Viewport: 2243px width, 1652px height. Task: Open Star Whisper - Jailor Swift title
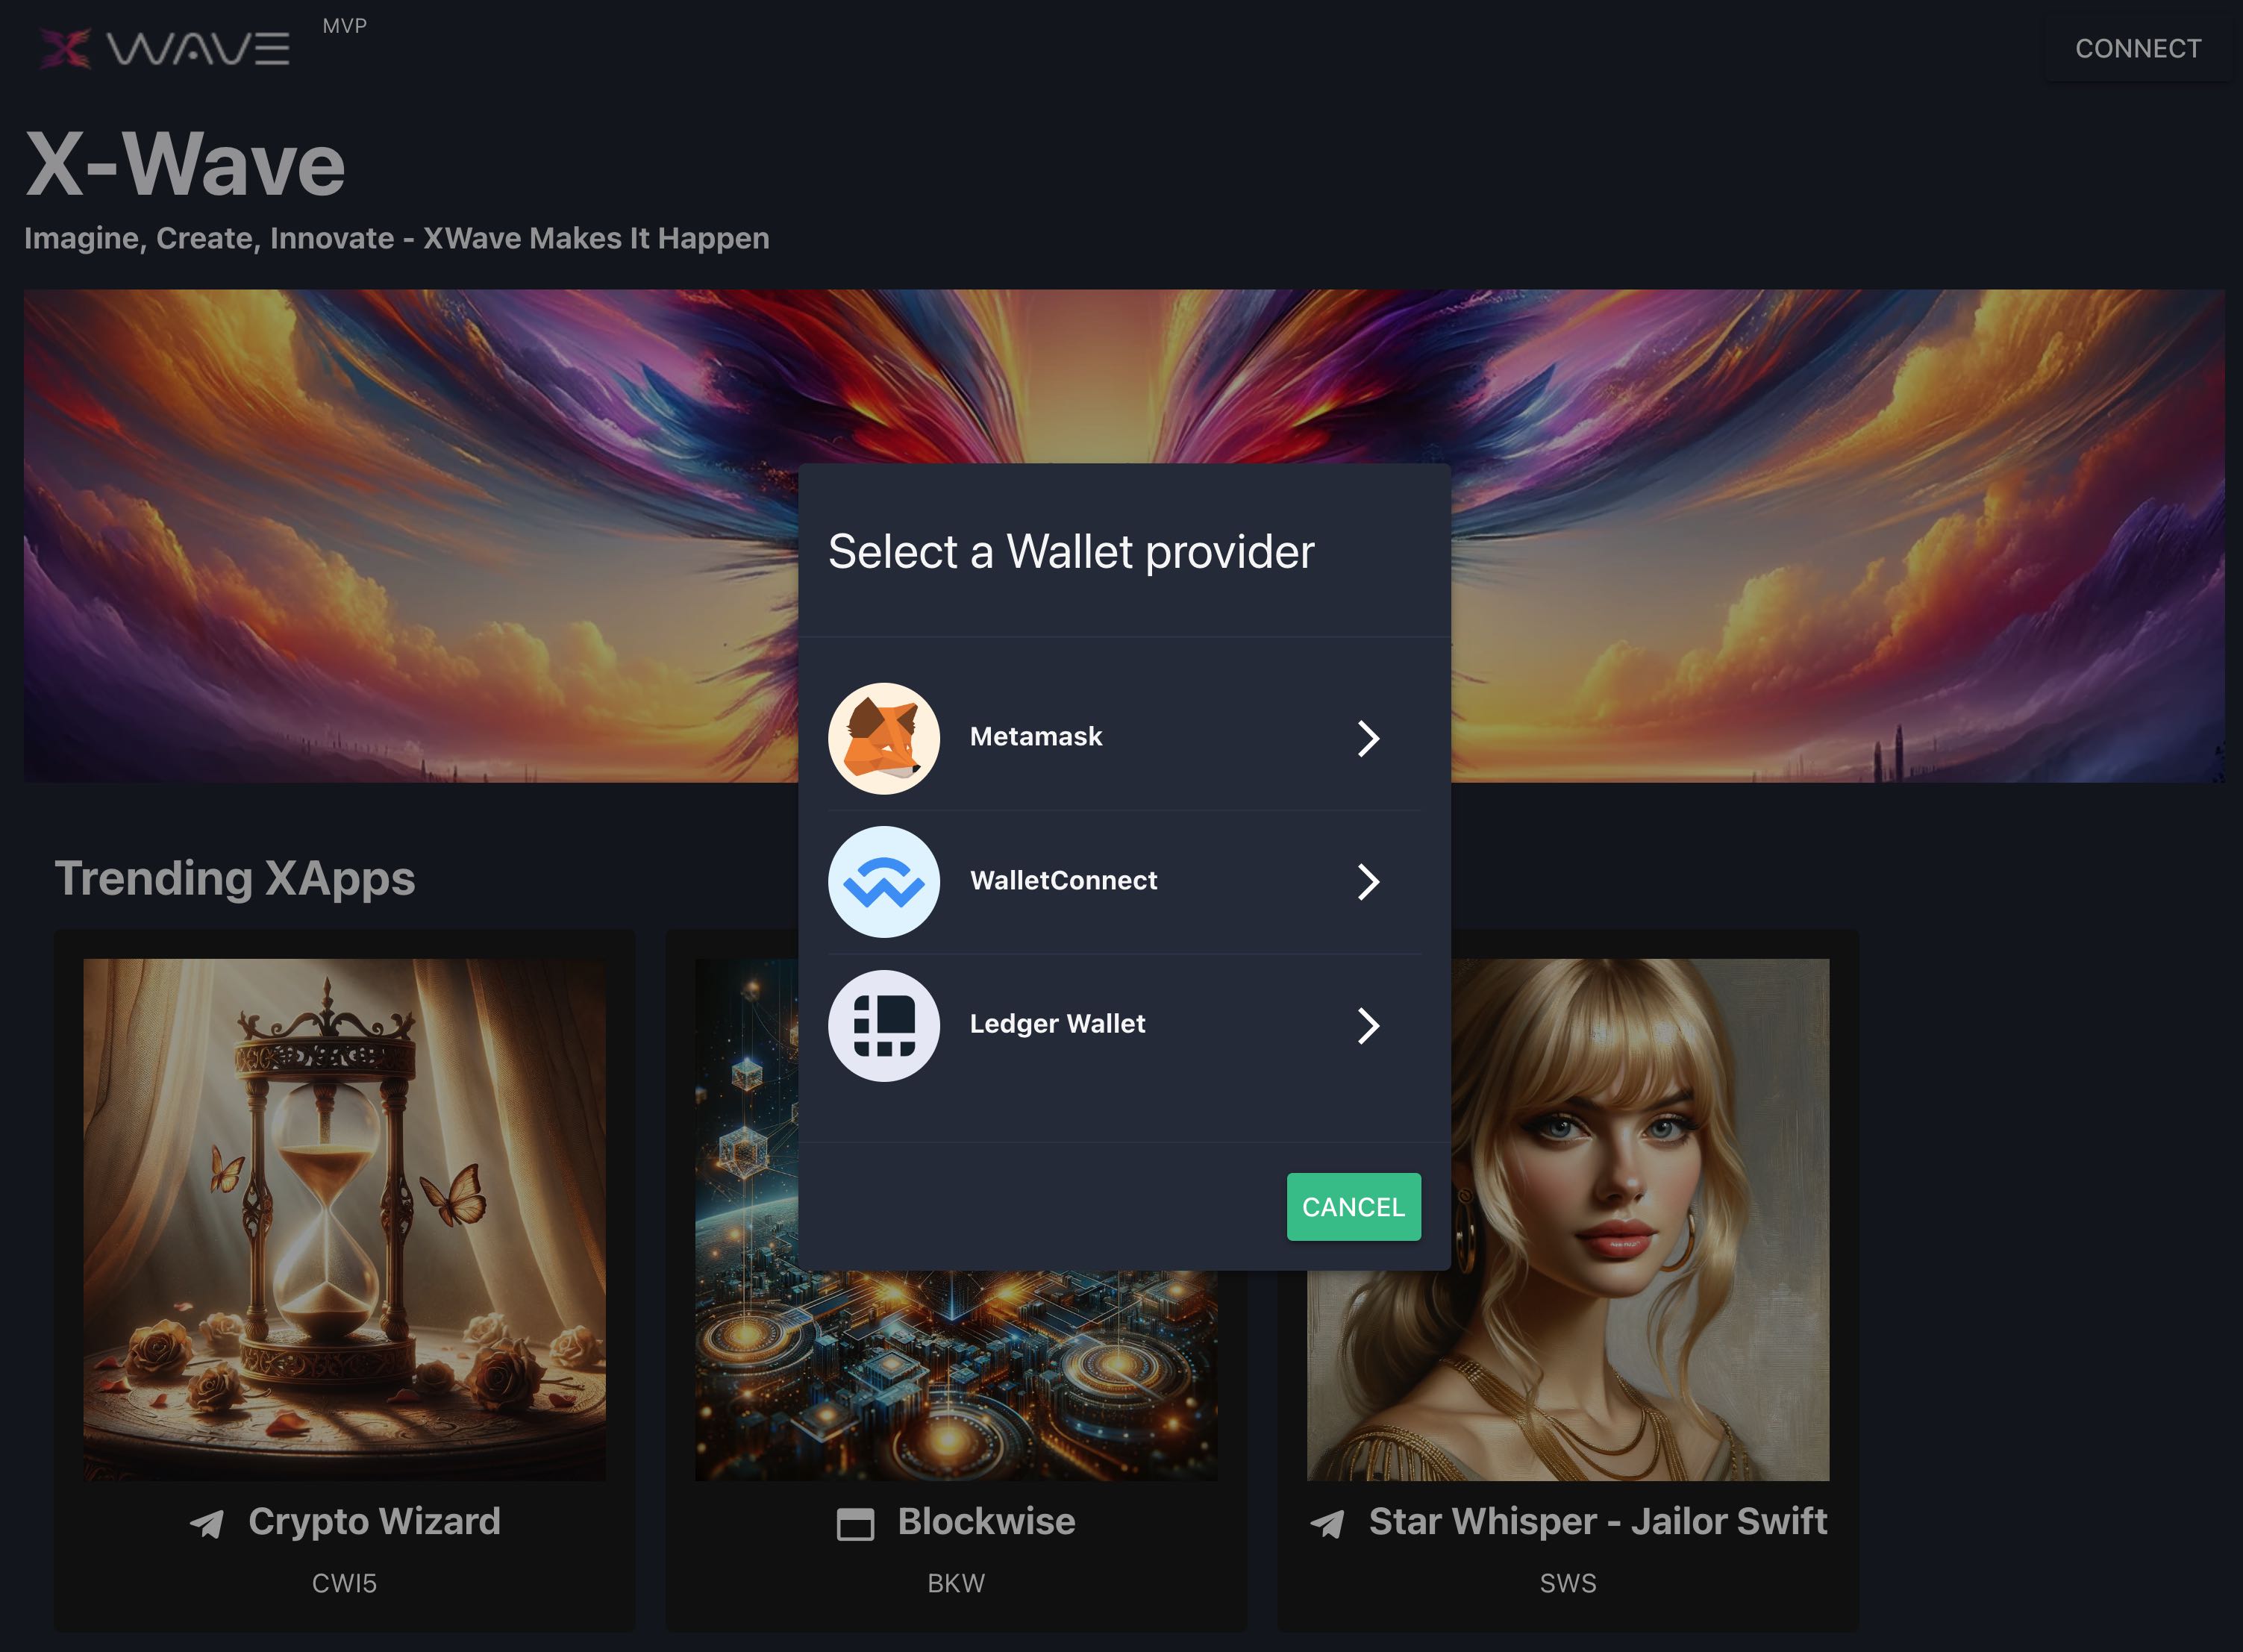[1597, 1521]
